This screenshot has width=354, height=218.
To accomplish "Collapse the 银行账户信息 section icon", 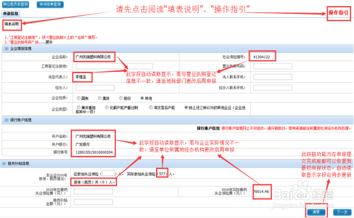I will 7,120.
